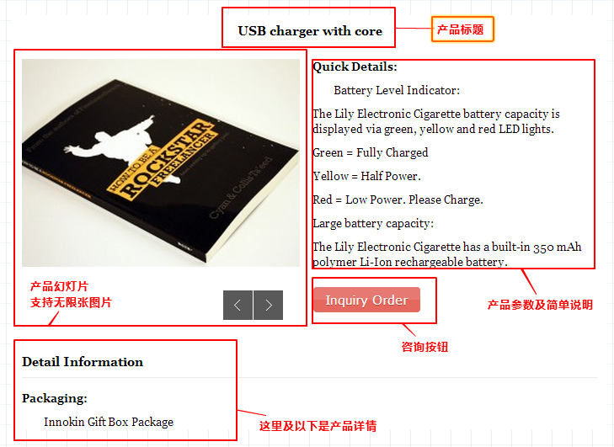Click the 这里及以下是产品详情 annotation
Image resolution: width=614 pixels, height=447 pixels.
click(318, 426)
